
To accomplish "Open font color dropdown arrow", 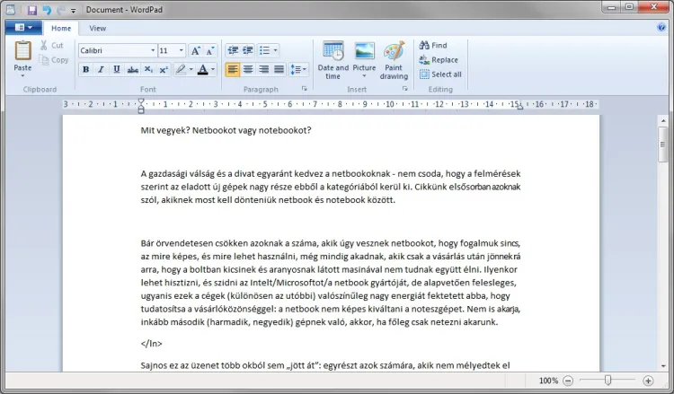I will click(213, 69).
